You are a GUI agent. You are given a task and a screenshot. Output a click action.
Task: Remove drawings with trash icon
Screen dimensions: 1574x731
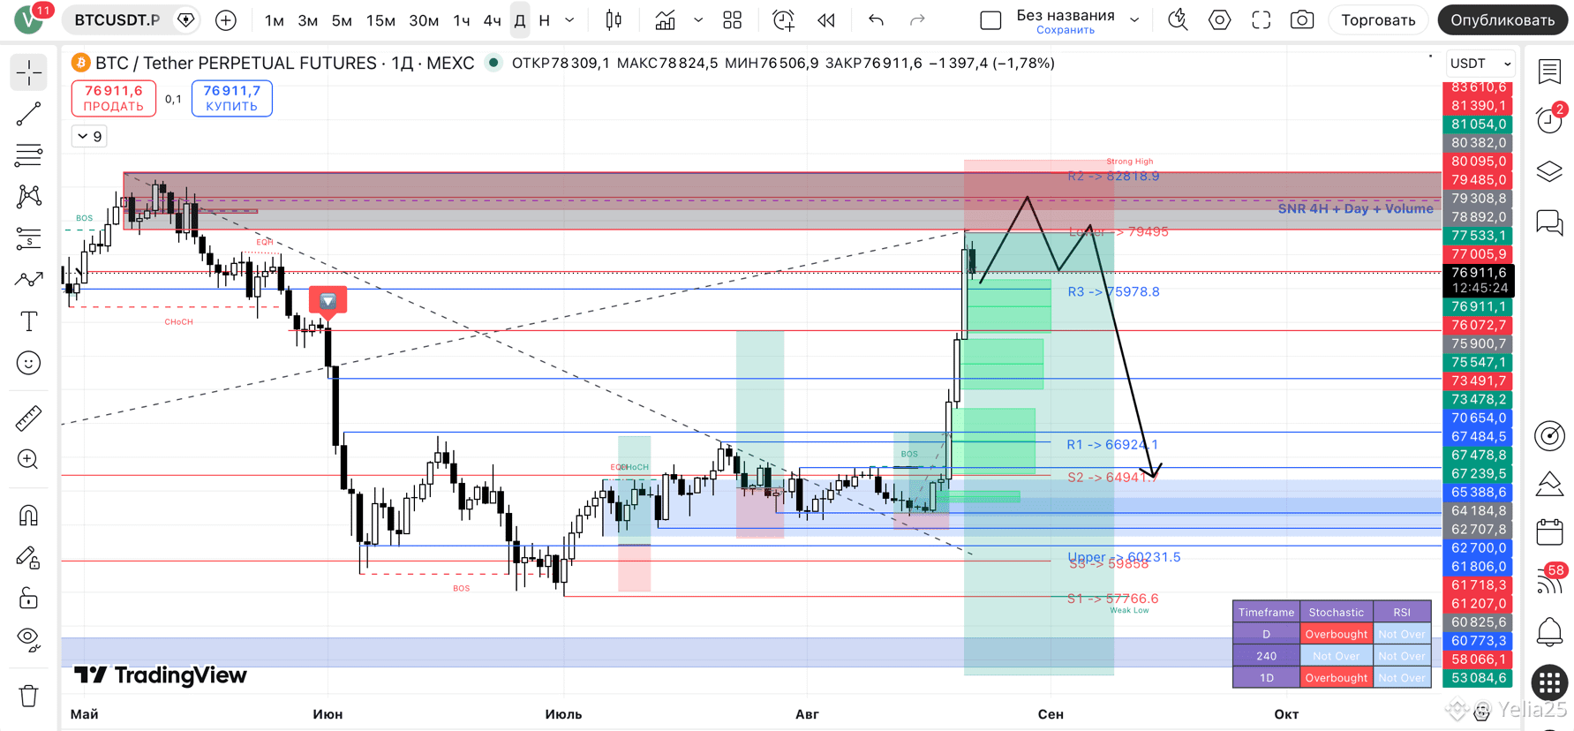[x=28, y=695]
